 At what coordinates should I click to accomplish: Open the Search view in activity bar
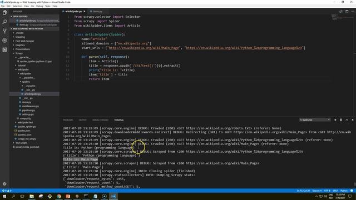(4, 22)
